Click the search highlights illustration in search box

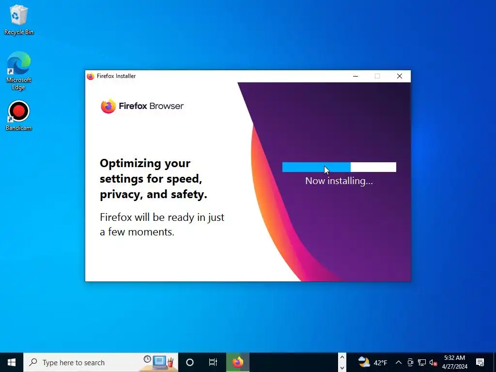pos(159,362)
